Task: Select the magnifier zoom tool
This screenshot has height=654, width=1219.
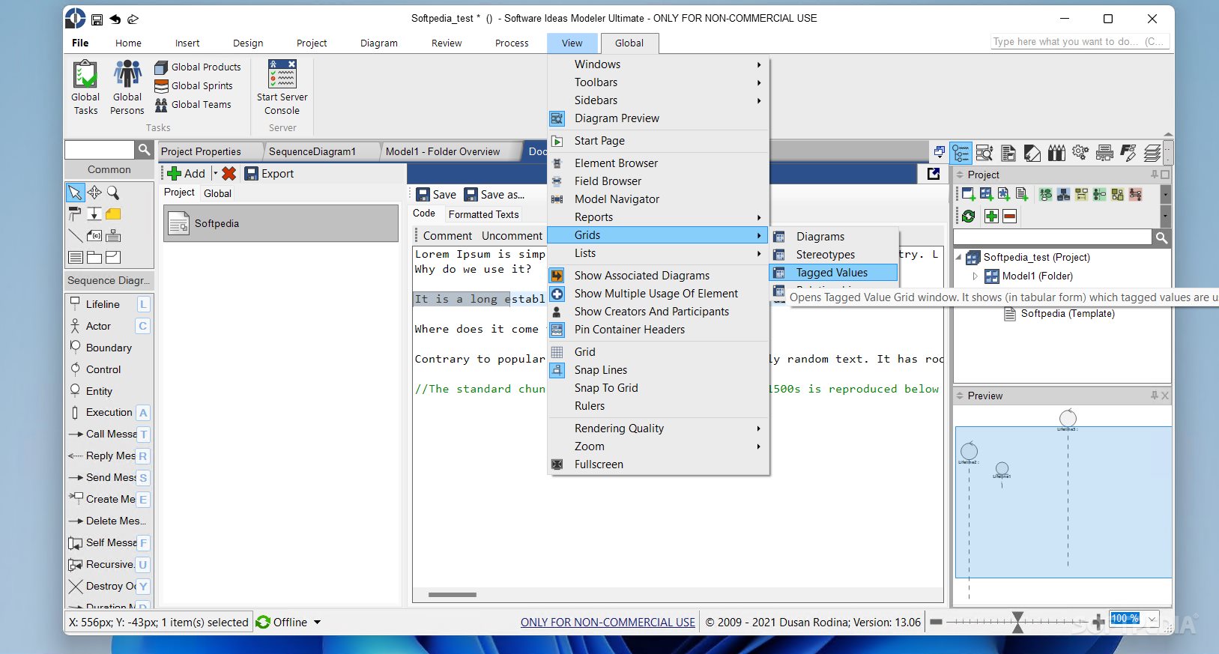Action: 113,193
